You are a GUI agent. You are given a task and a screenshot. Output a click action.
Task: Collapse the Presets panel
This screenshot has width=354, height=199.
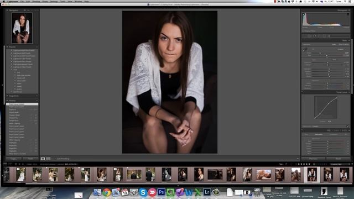(x=7, y=47)
